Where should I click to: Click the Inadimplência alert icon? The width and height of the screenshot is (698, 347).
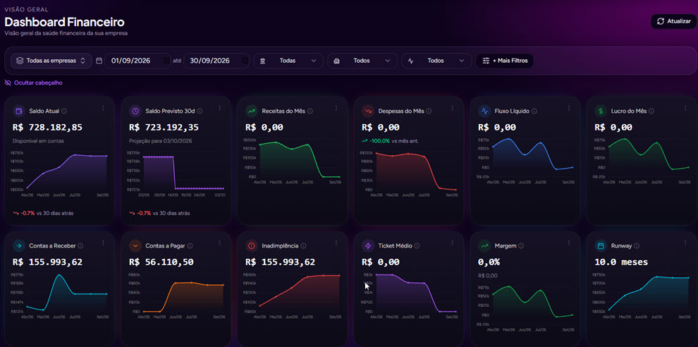(x=252, y=245)
